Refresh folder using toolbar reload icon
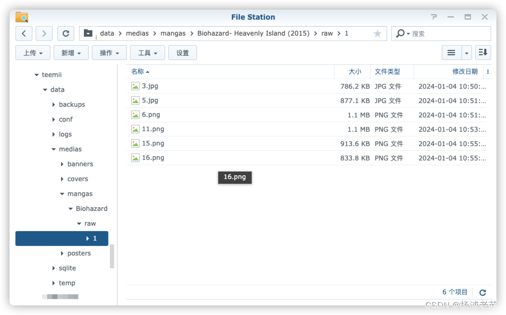 click(x=66, y=33)
